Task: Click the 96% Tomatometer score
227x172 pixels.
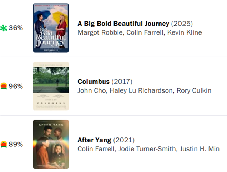Action: click(16, 86)
